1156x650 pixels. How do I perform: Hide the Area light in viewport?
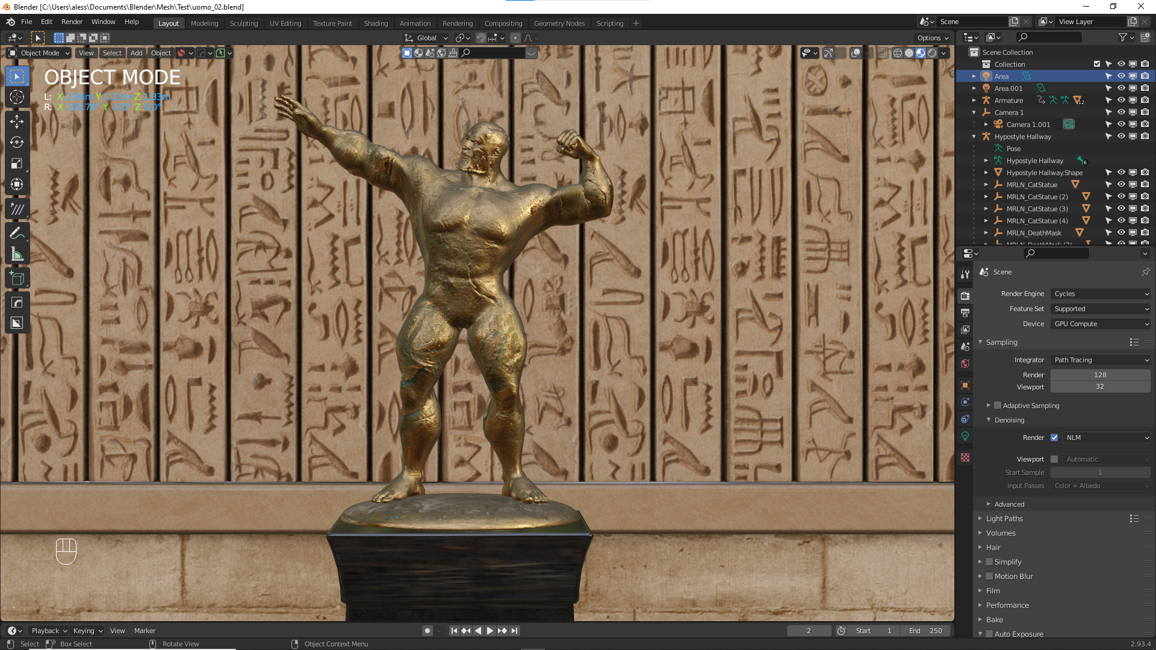coord(1121,76)
